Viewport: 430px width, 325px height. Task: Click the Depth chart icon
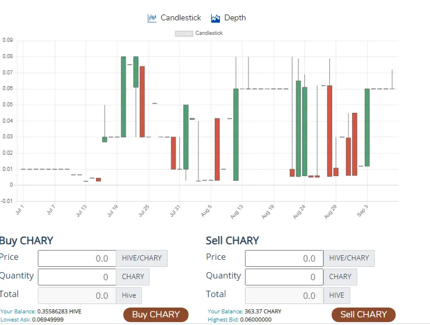(215, 19)
